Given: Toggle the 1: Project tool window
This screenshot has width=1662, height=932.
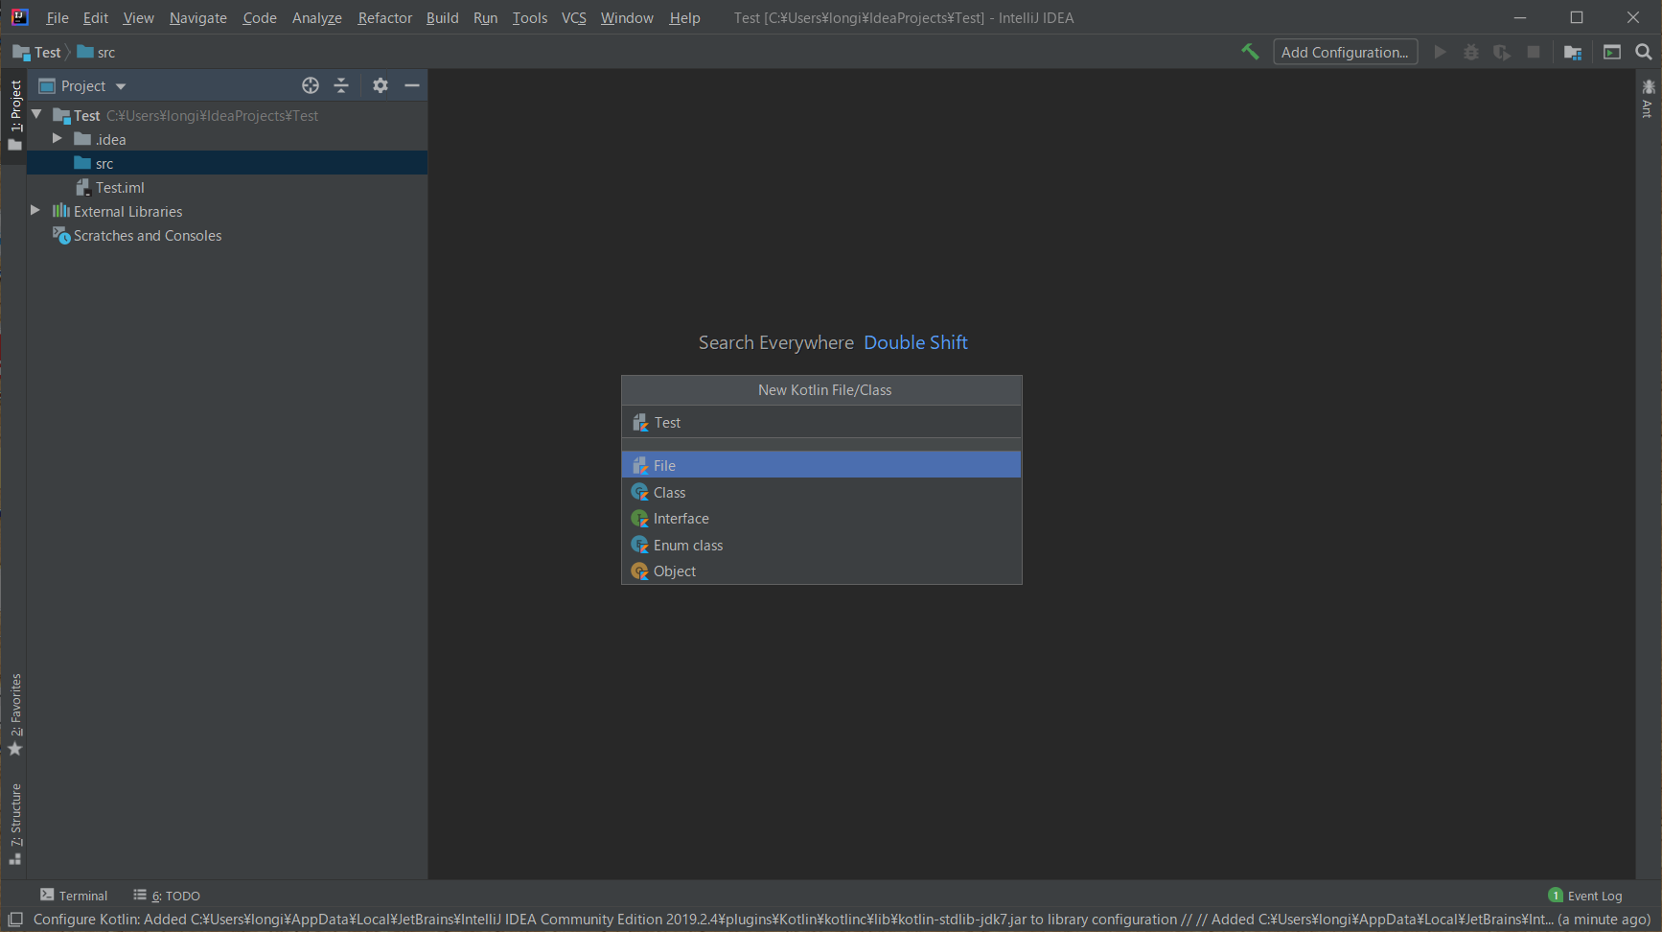Looking at the screenshot, I should point(15,115).
